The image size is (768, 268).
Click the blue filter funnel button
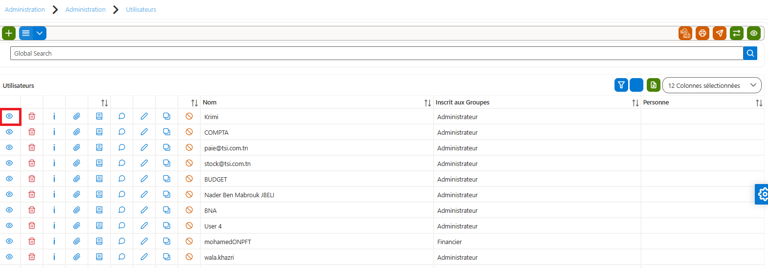[621, 85]
